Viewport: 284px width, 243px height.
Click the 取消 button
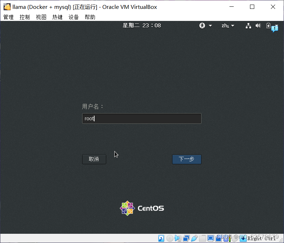click(x=94, y=159)
